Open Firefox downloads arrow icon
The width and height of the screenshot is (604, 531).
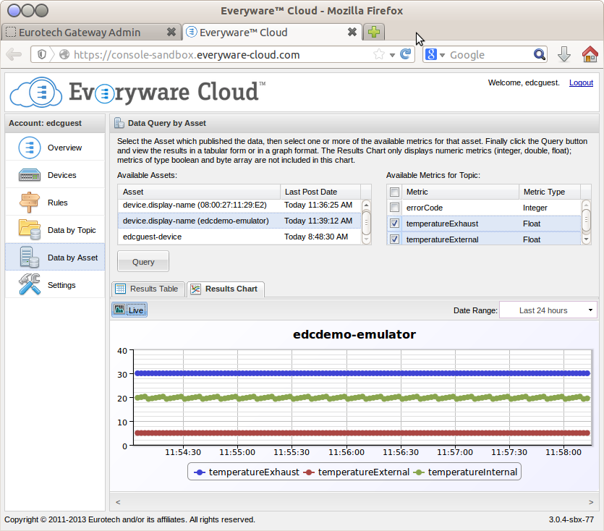(x=564, y=54)
